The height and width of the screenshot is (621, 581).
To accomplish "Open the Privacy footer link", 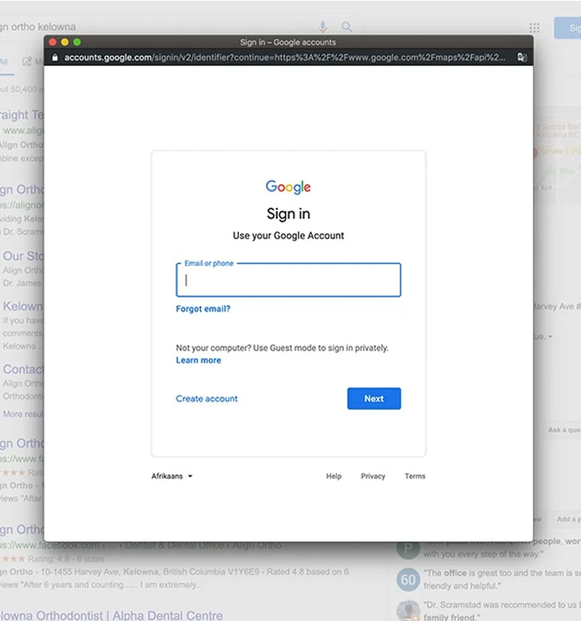I will tap(372, 476).
